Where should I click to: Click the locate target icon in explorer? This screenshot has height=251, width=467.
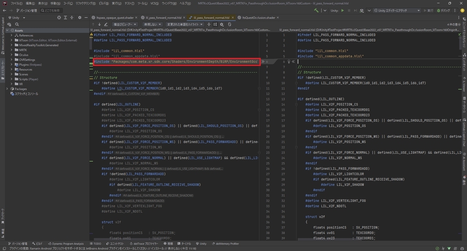click(x=59, y=18)
